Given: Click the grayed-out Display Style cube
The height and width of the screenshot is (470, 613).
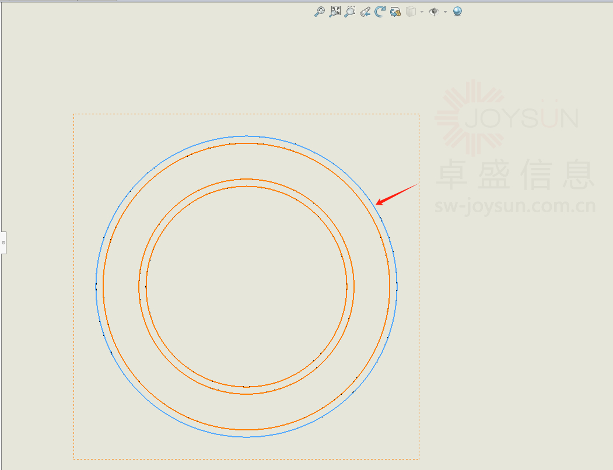Looking at the screenshot, I should [x=411, y=12].
